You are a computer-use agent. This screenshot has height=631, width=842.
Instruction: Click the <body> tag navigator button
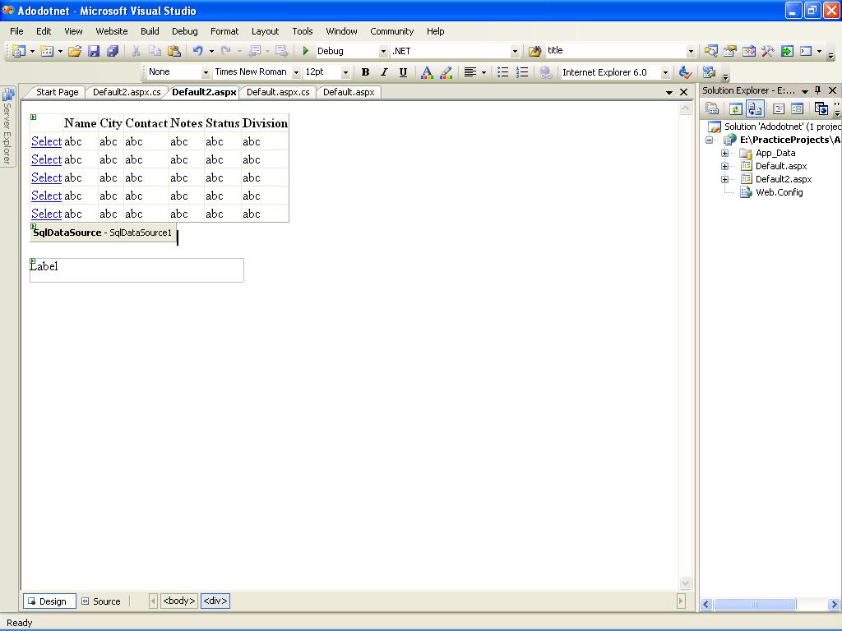(x=179, y=601)
